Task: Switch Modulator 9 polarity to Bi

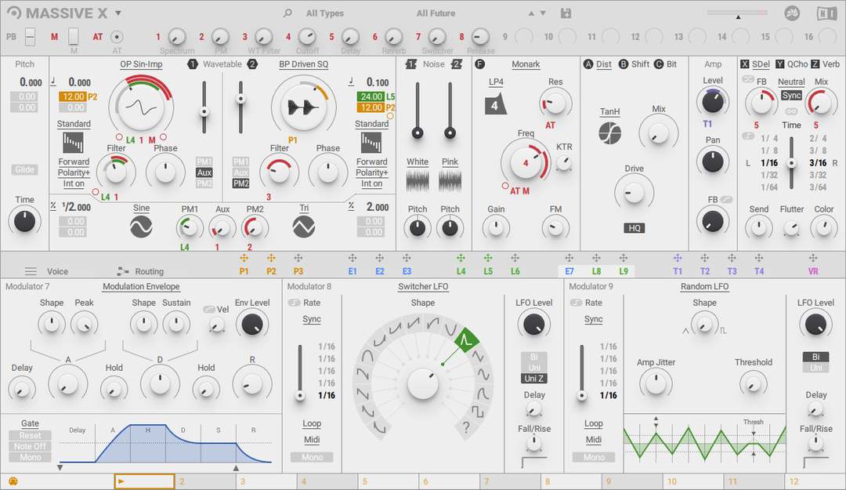Action: tap(815, 356)
